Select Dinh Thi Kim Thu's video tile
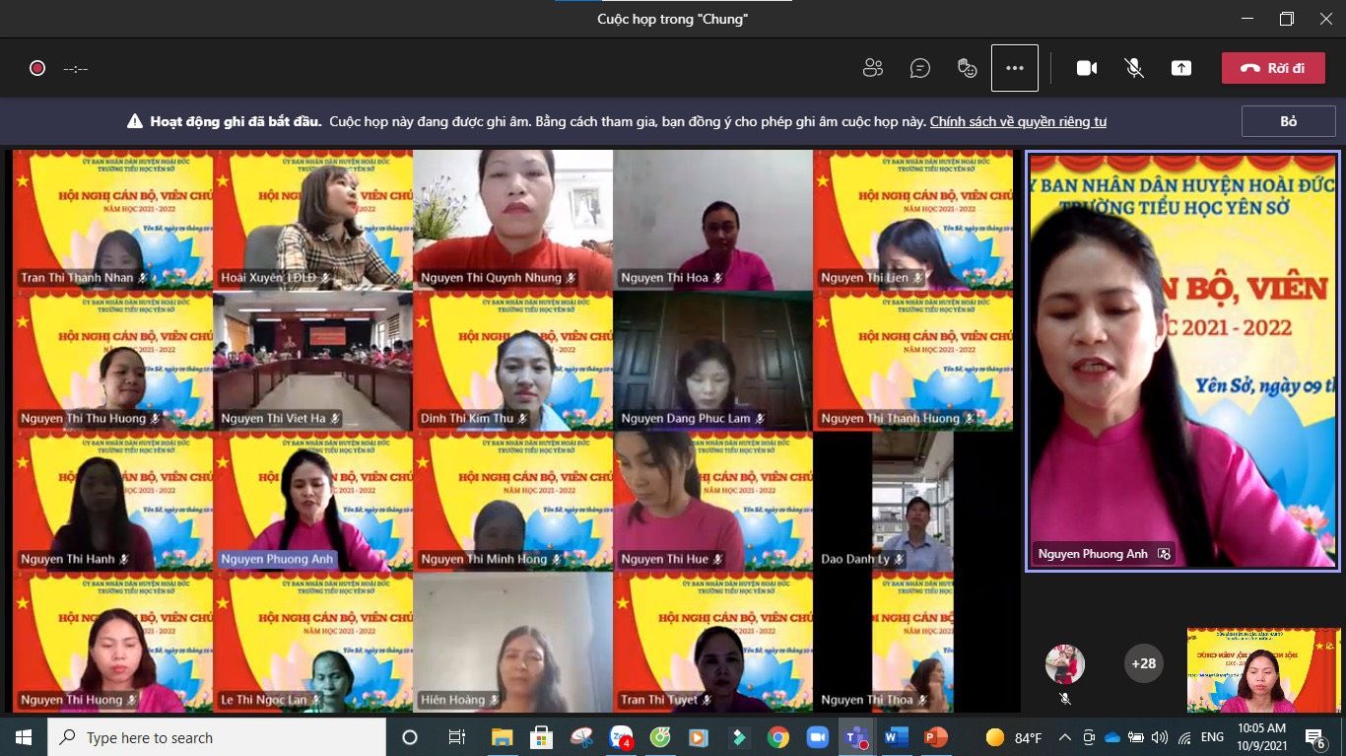 [x=512, y=361]
